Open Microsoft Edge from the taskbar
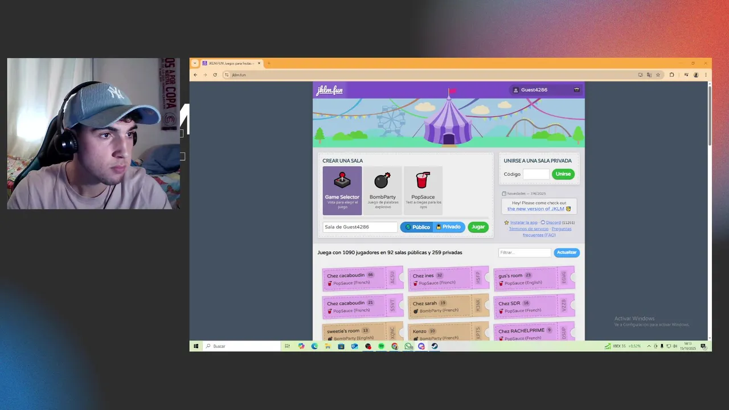This screenshot has height=410, width=729. click(x=314, y=346)
